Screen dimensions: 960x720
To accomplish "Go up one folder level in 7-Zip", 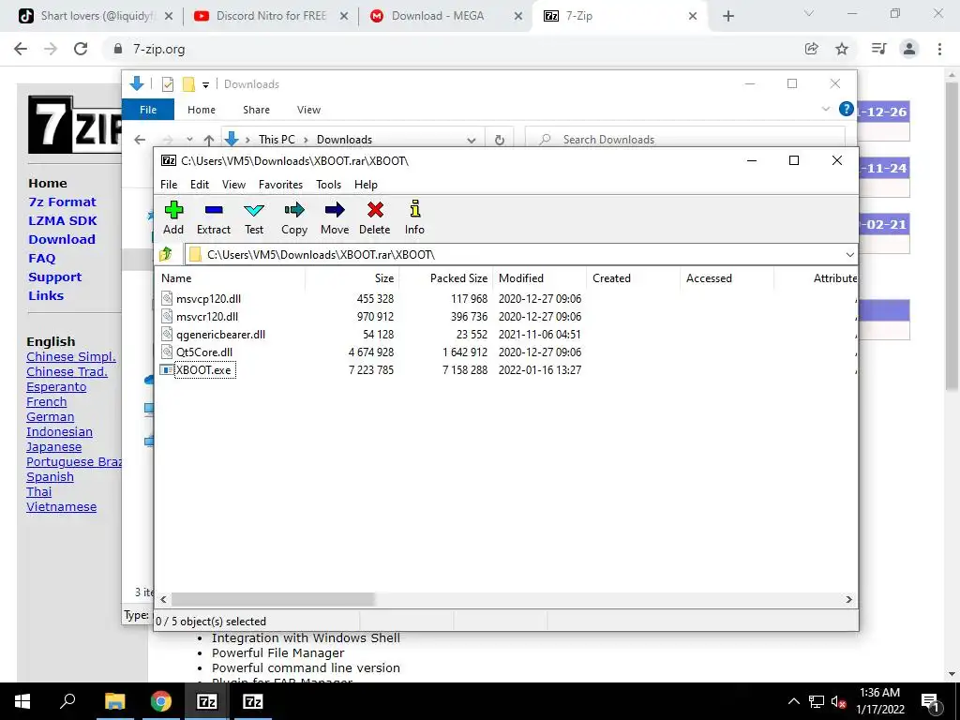I will click(165, 254).
